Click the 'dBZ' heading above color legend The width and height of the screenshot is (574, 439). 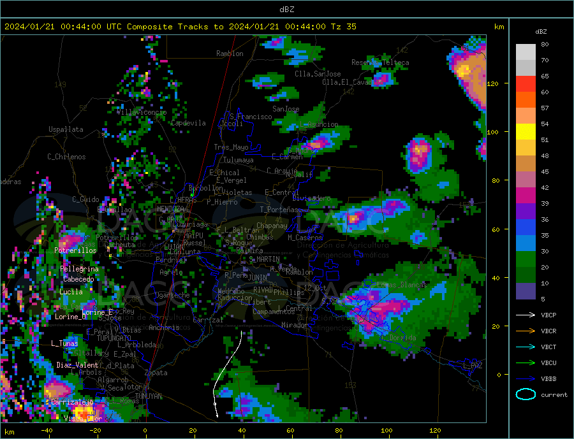(x=541, y=32)
